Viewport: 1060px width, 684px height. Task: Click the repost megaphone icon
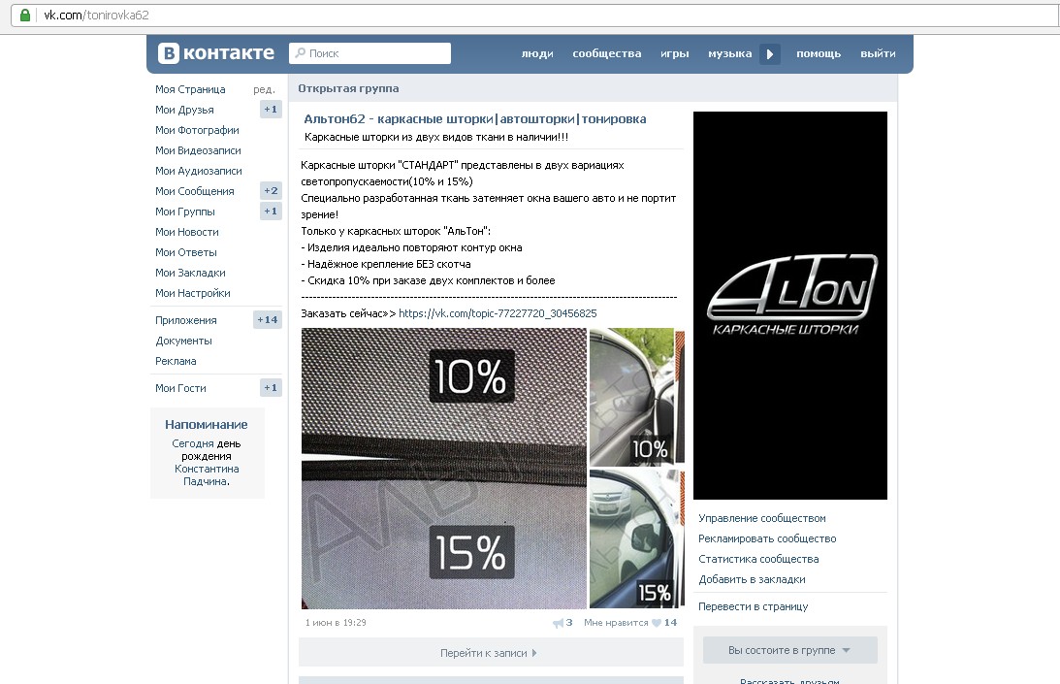pos(558,623)
